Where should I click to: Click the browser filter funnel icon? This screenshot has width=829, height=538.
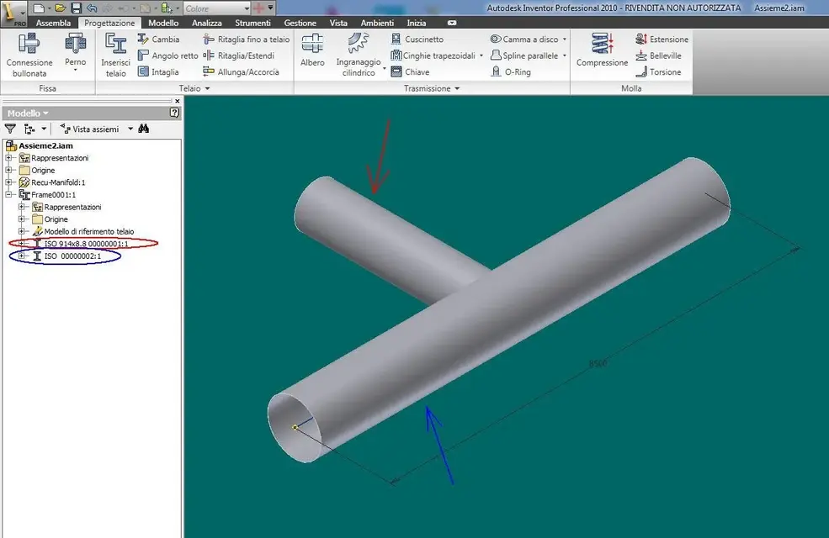(x=10, y=129)
